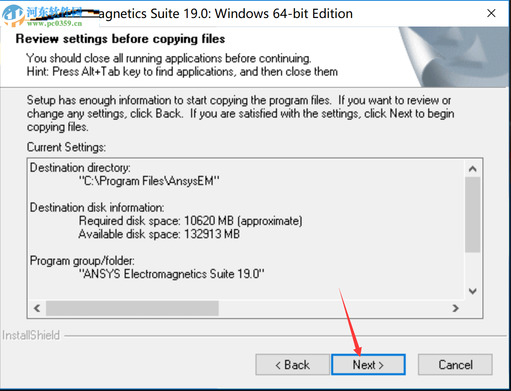Click Back to review previous settings
This screenshot has height=391, width=511.
pyautogui.click(x=292, y=364)
